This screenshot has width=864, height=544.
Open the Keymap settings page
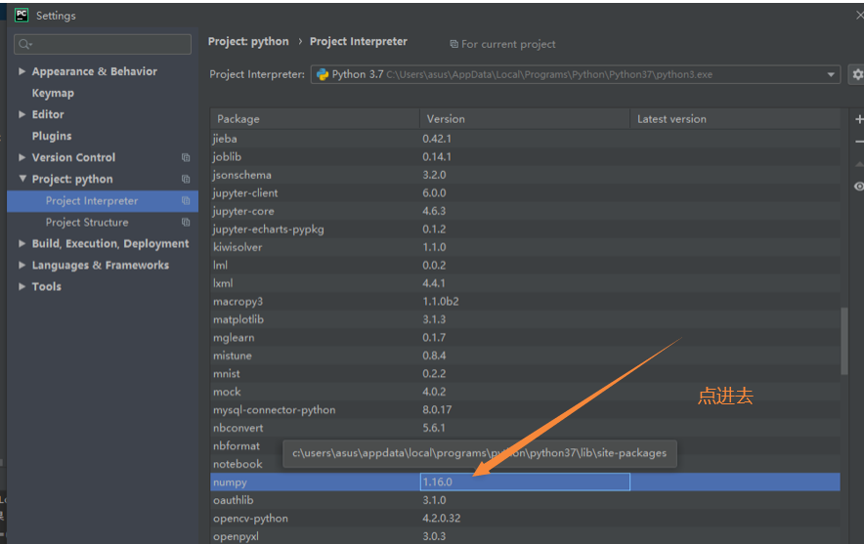53,93
